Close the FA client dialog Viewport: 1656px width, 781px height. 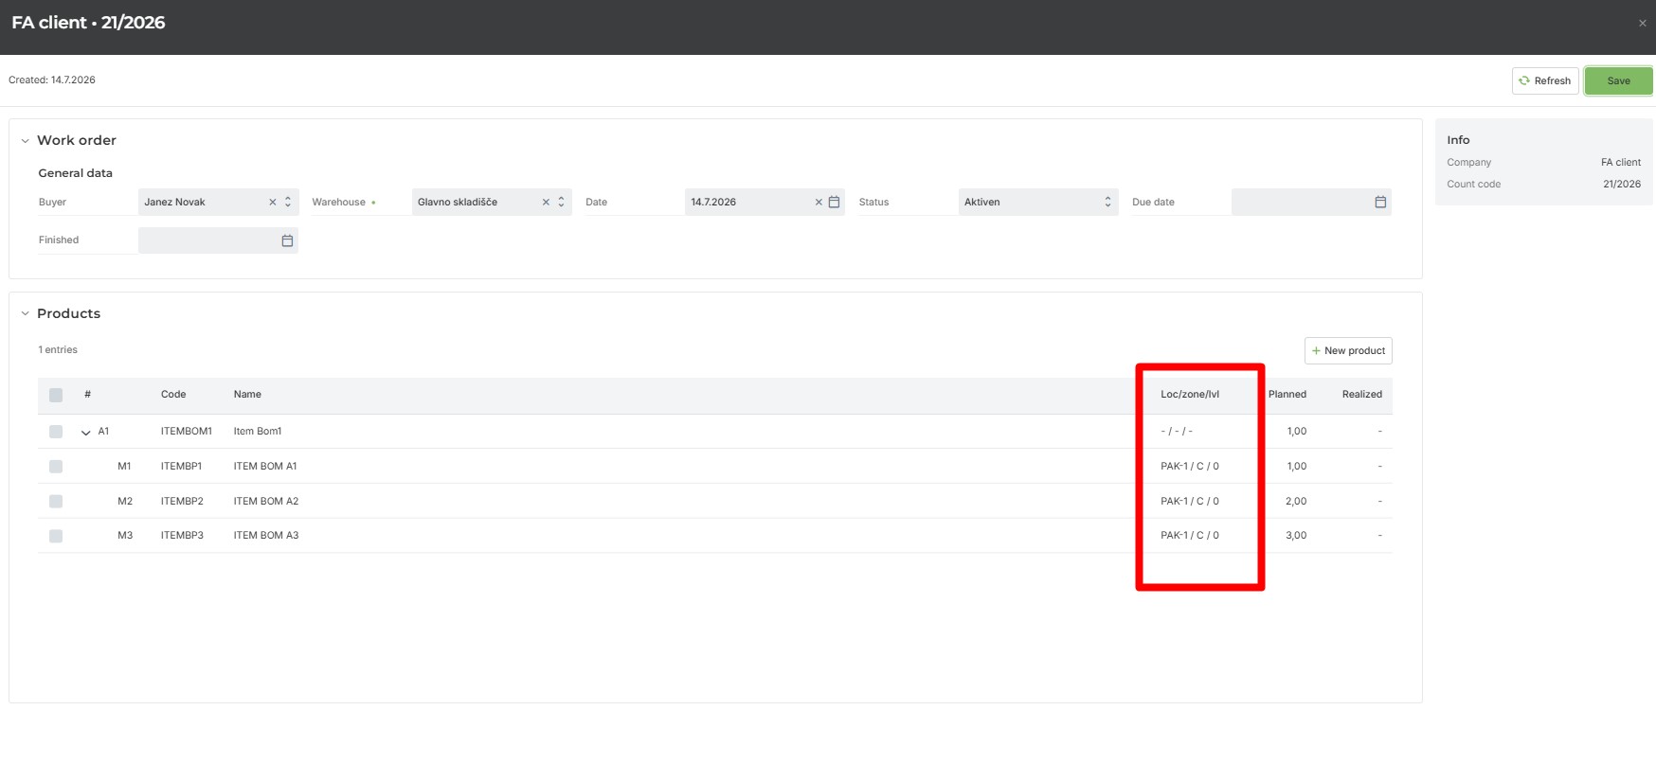(x=1643, y=24)
